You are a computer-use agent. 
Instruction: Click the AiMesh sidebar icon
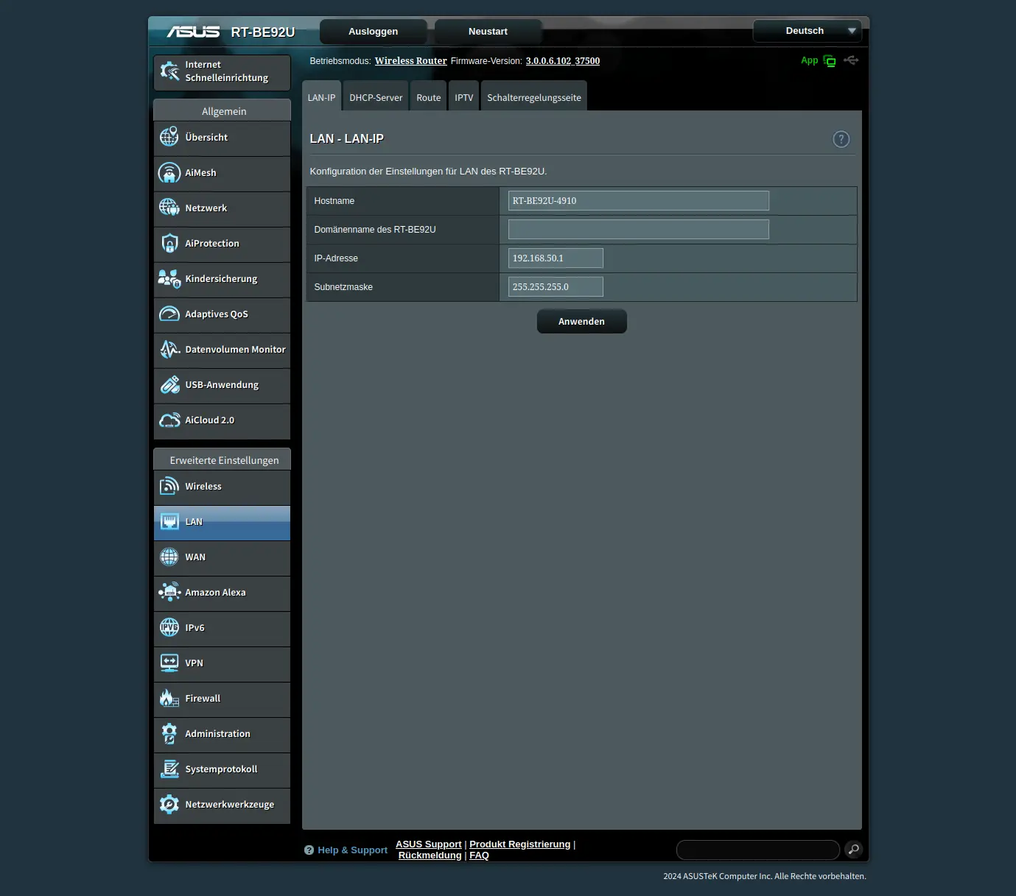(169, 173)
